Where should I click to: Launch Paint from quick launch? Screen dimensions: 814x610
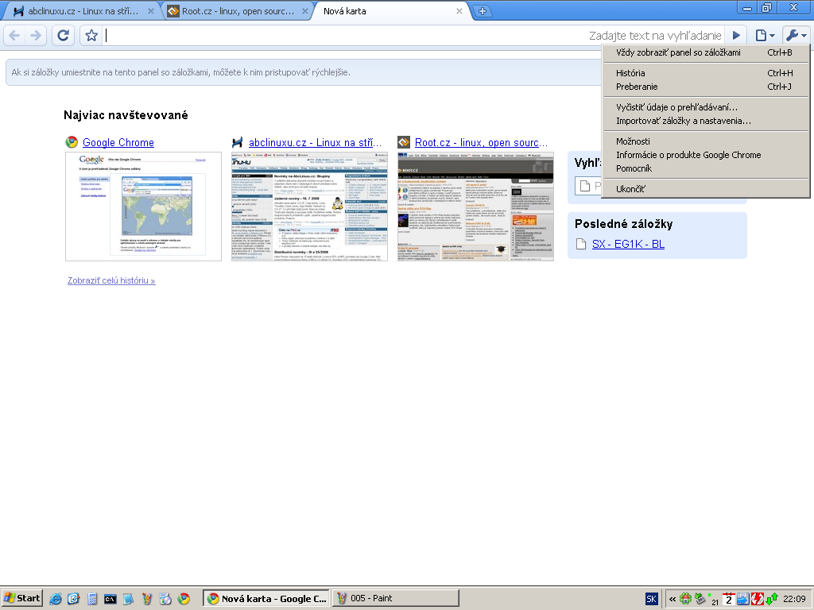[x=147, y=599]
